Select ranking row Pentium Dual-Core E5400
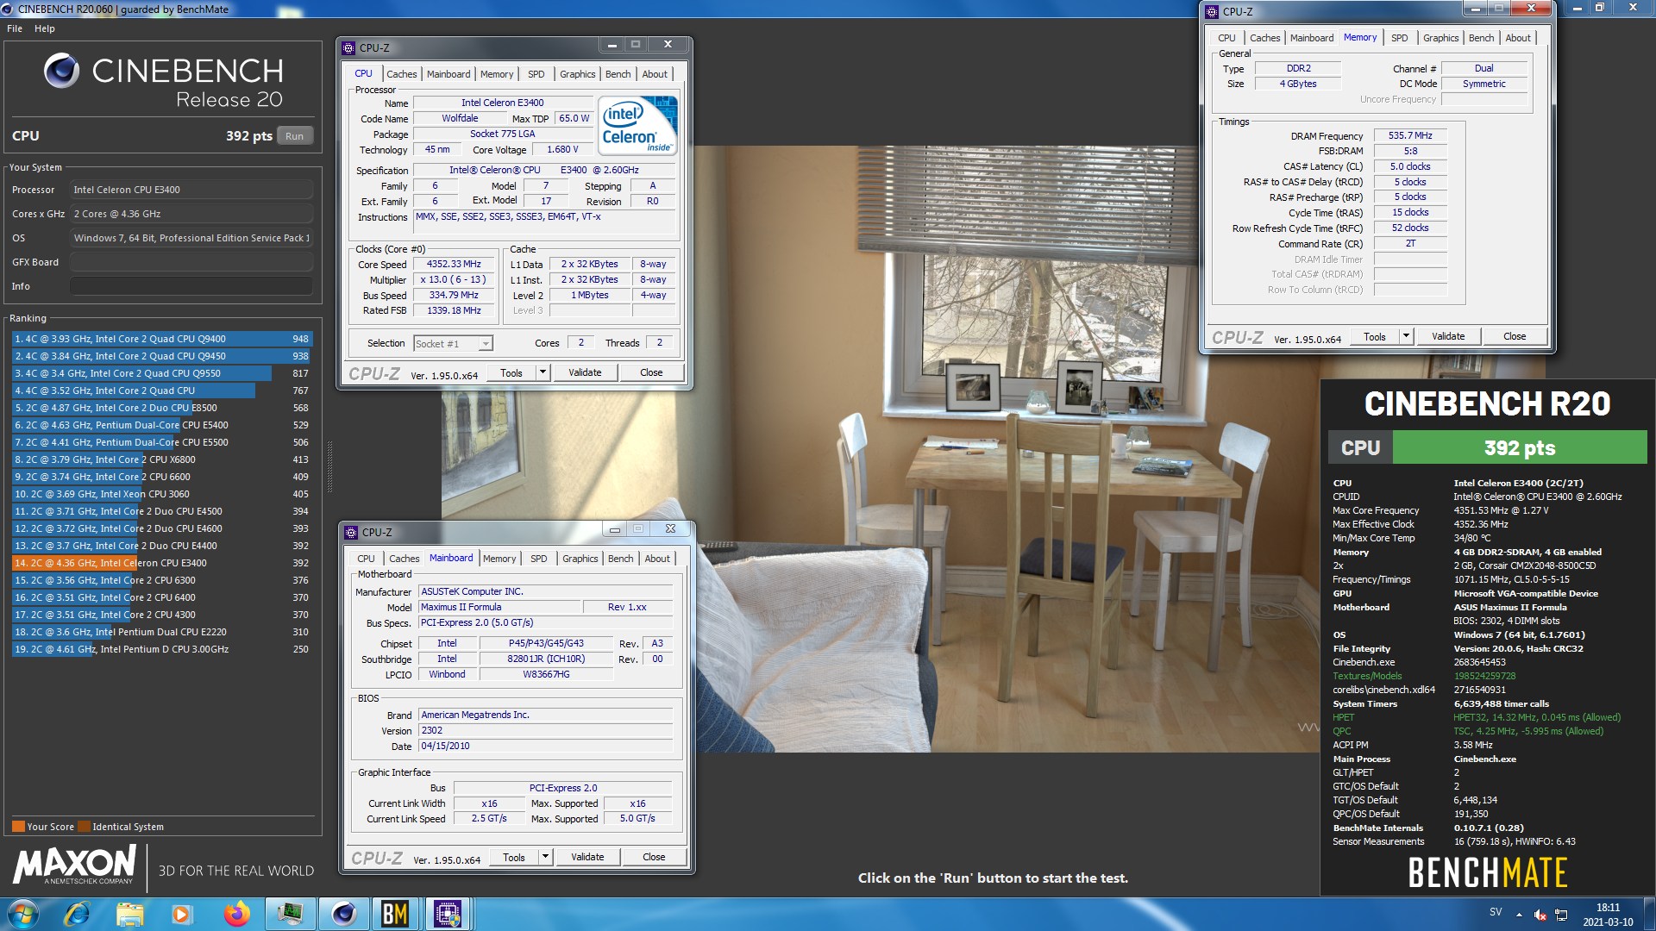This screenshot has width=1656, height=931. point(161,425)
